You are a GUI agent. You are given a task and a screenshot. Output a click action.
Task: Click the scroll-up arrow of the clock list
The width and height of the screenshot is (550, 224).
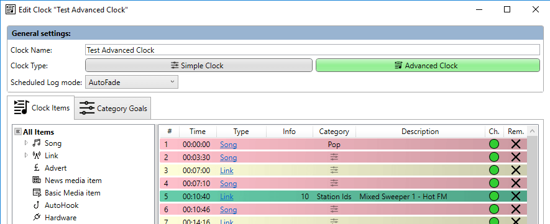(x=532, y=132)
